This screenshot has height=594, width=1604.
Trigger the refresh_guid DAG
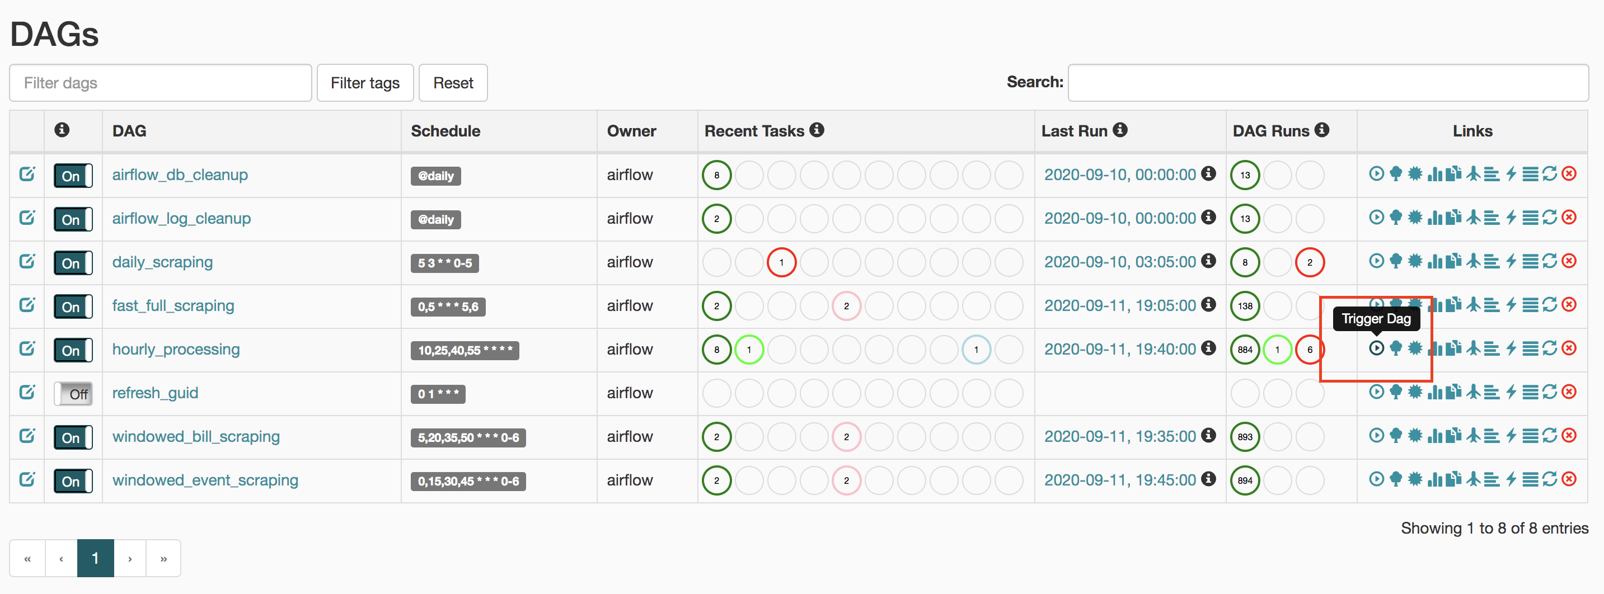(1376, 392)
